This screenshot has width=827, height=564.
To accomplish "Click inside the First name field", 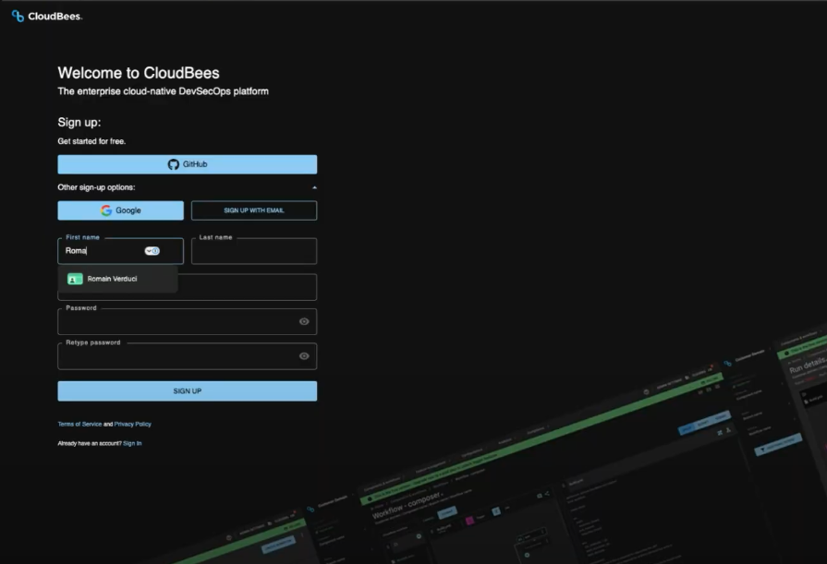I will click(x=102, y=250).
